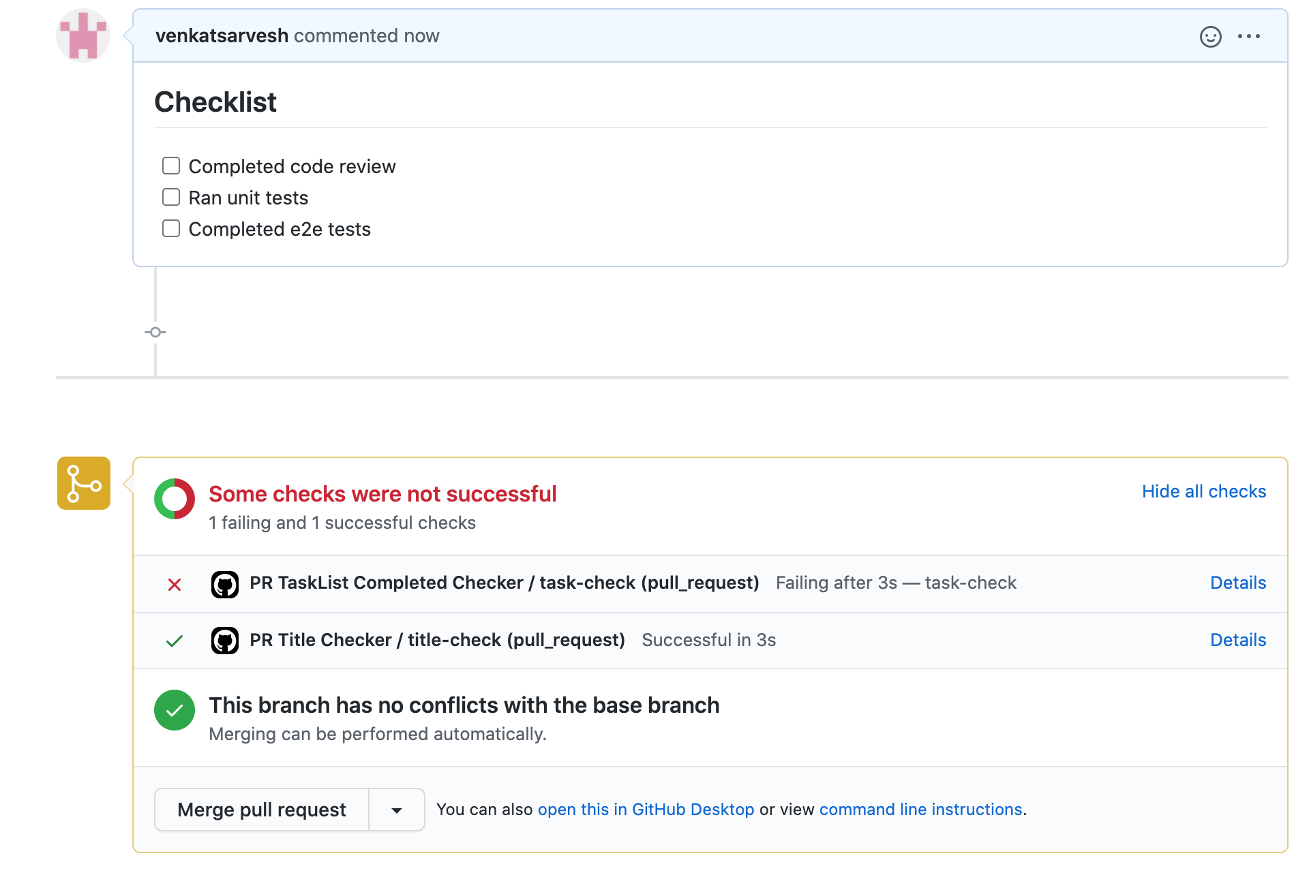The image size is (1309, 875).
Task: Open Details for task-check failing check
Action: pos(1237,583)
